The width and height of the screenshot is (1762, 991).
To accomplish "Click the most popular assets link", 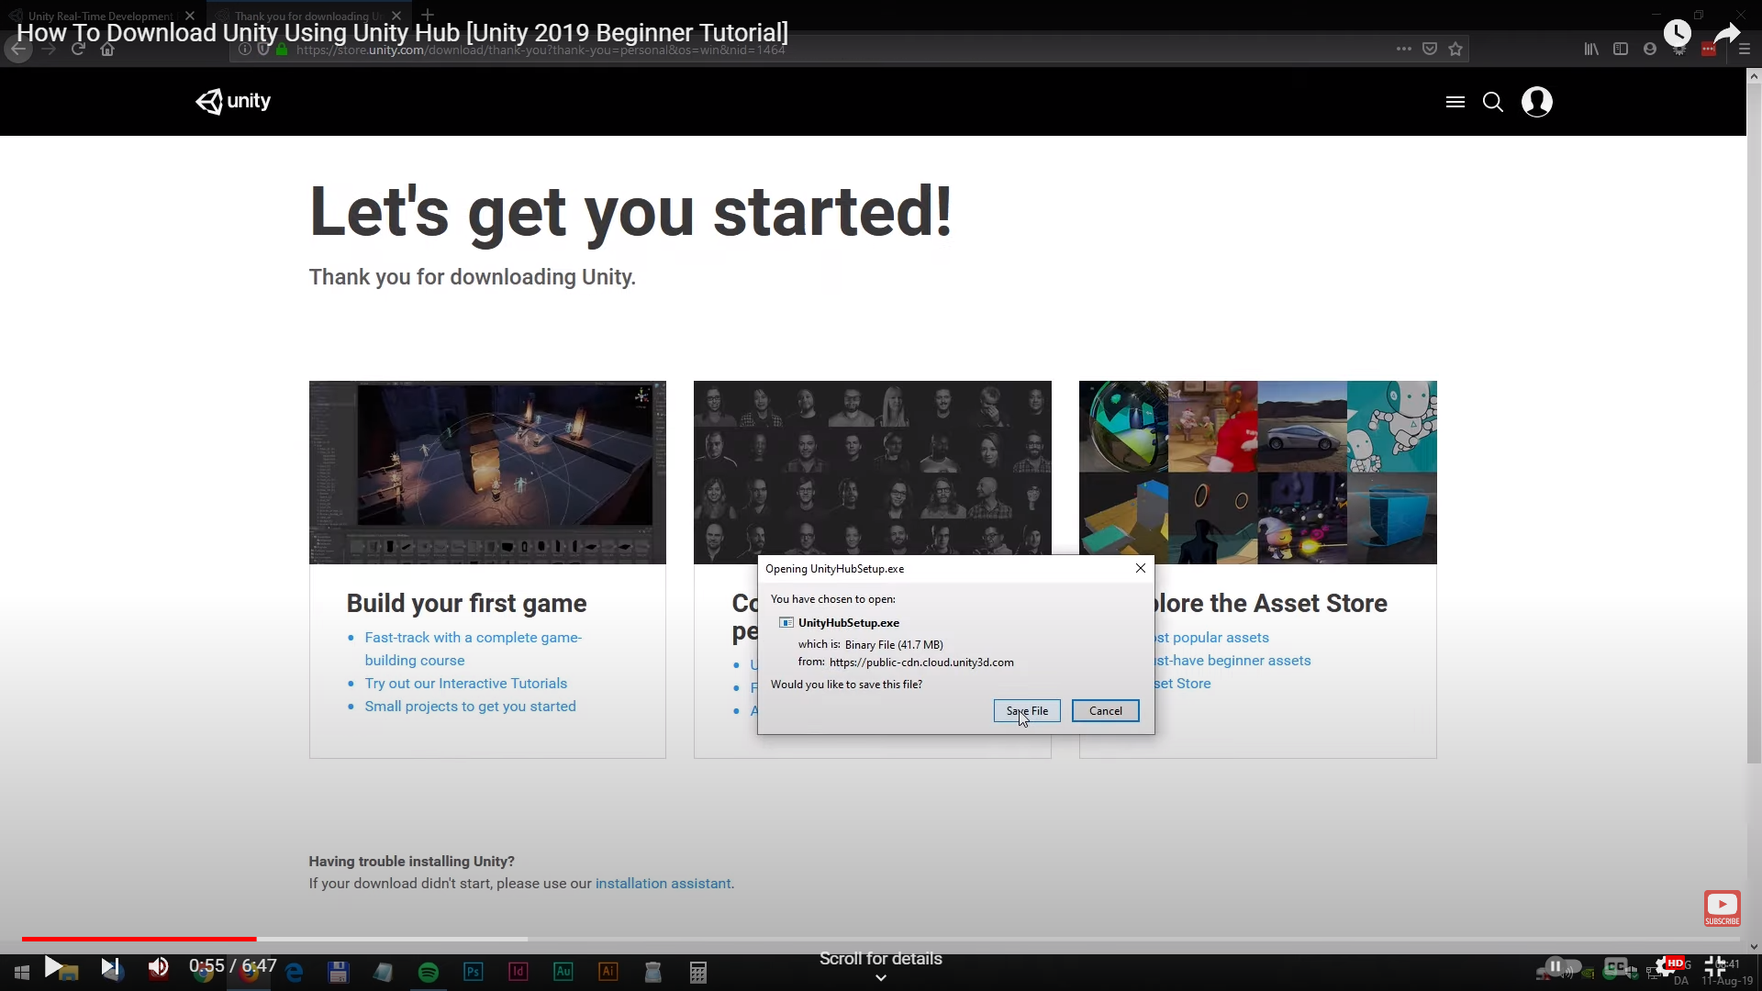I will [x=1211, y=638].
